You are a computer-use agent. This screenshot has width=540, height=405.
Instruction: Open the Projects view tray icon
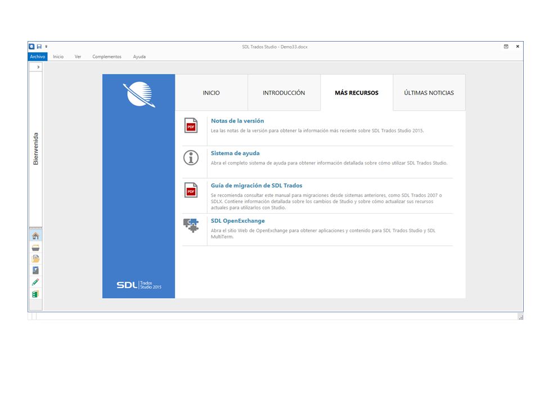tap(35, 247)
